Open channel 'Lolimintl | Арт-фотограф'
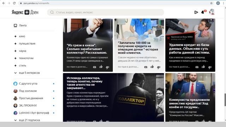The image size is (226, 127). 34,113
